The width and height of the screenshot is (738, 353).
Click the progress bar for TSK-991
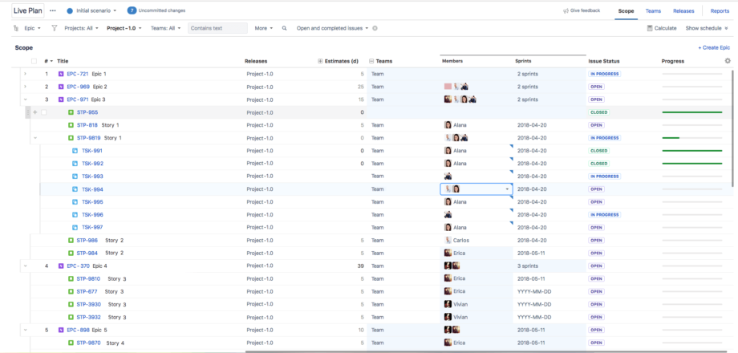pos(691,151)
